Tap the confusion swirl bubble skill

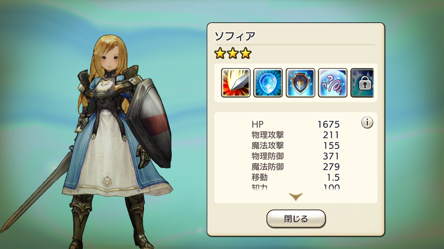(333, 83)
